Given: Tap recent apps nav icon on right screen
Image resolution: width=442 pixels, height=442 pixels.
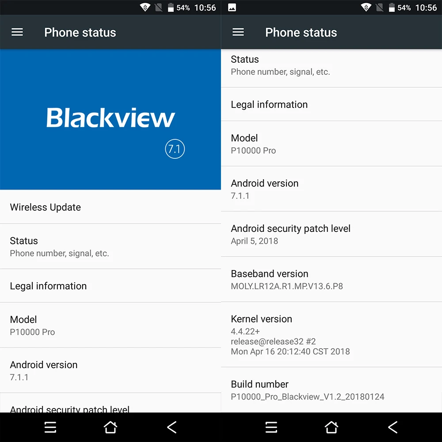Looking at the screenshot, I should [271, 427].
